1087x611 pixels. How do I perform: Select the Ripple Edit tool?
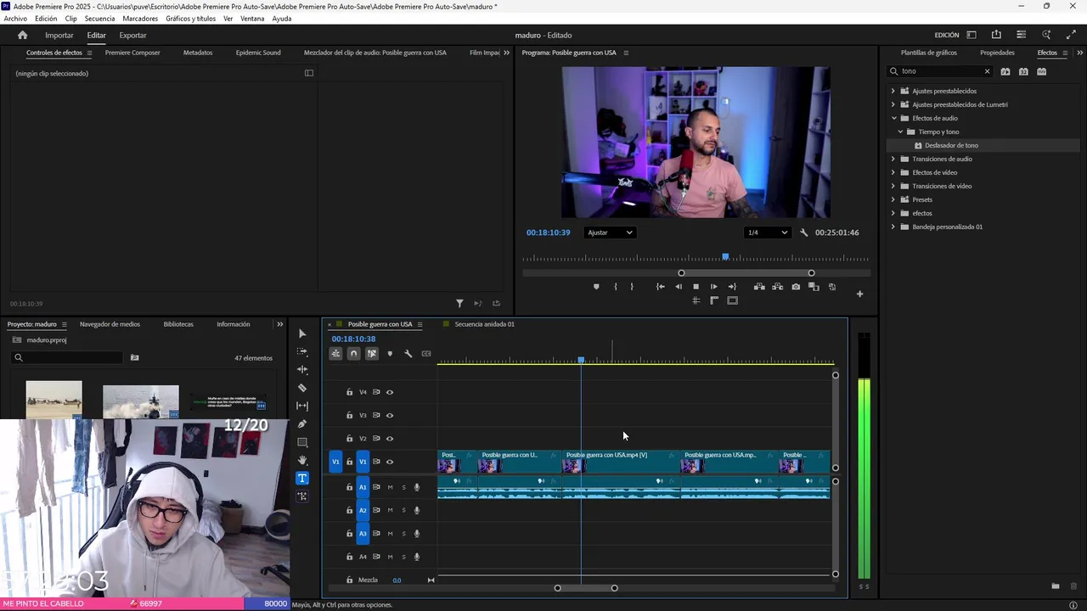[x=302, y=370]
